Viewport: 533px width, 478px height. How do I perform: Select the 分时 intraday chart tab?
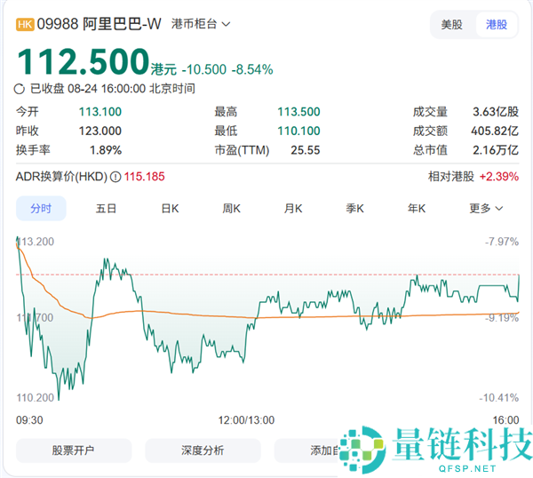pos(41,209)
